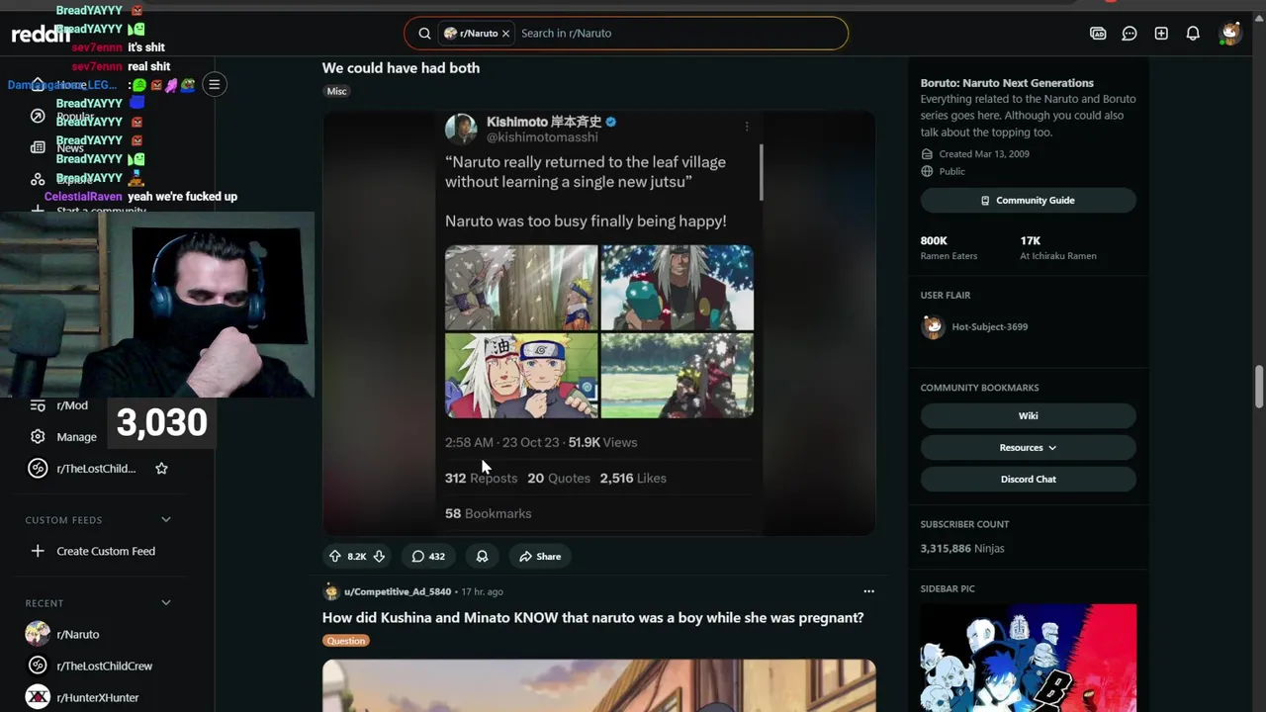This screenshot has width=1266, height=712.
Task: Open the Kishimoto tweet image
Action: (x=598, y=322)
